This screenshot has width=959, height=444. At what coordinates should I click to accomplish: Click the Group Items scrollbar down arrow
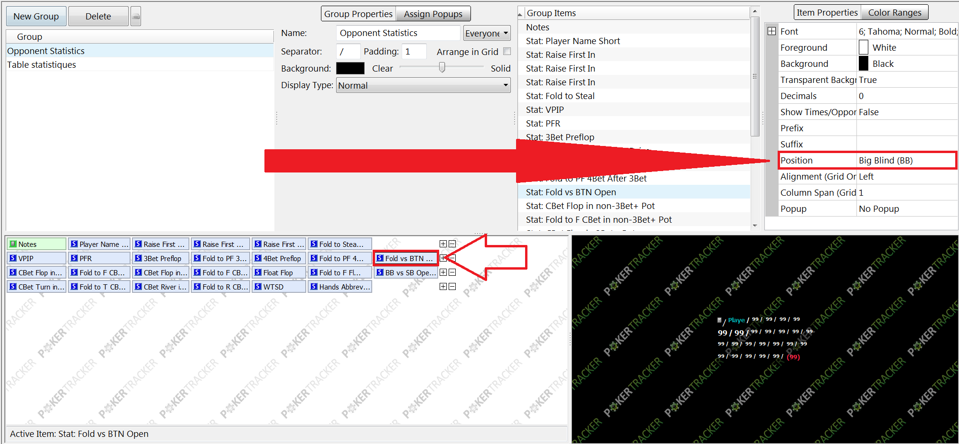[755, 226]
